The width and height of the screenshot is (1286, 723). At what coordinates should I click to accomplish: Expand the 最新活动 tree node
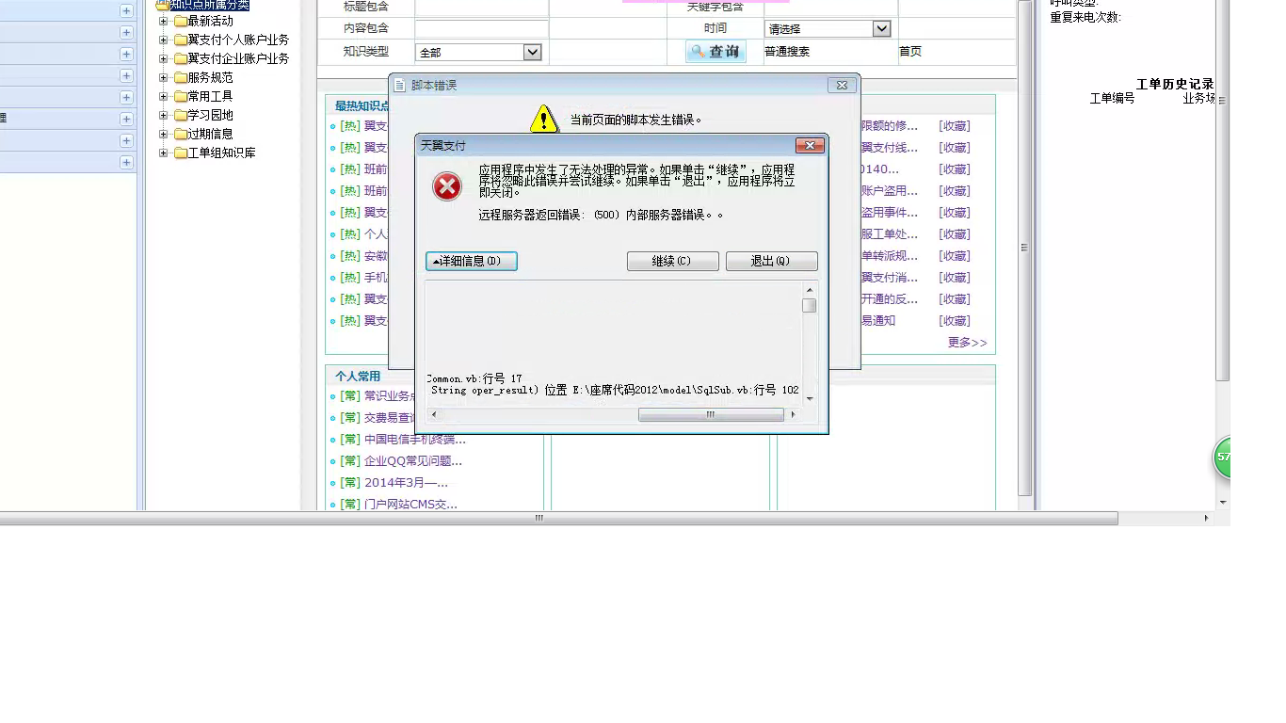pyautogui.click(x=163, y=21)
